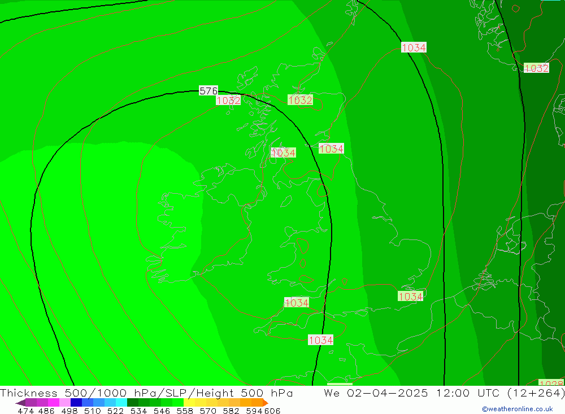
Task: Click the legend value 570
Action: (x=207, y=411)
